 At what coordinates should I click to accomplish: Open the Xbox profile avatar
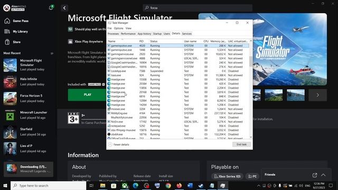click(x=7, y=8)
